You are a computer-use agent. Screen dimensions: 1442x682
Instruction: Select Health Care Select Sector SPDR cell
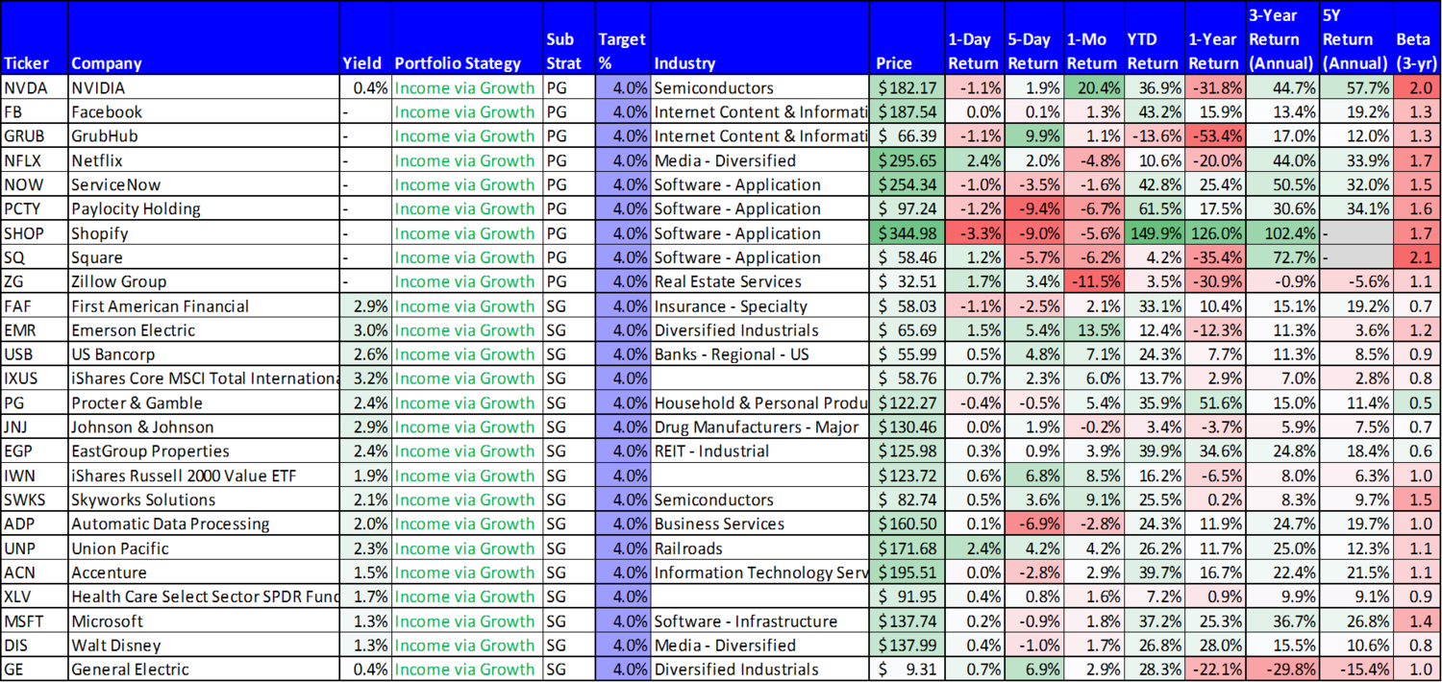click(204, 597)
